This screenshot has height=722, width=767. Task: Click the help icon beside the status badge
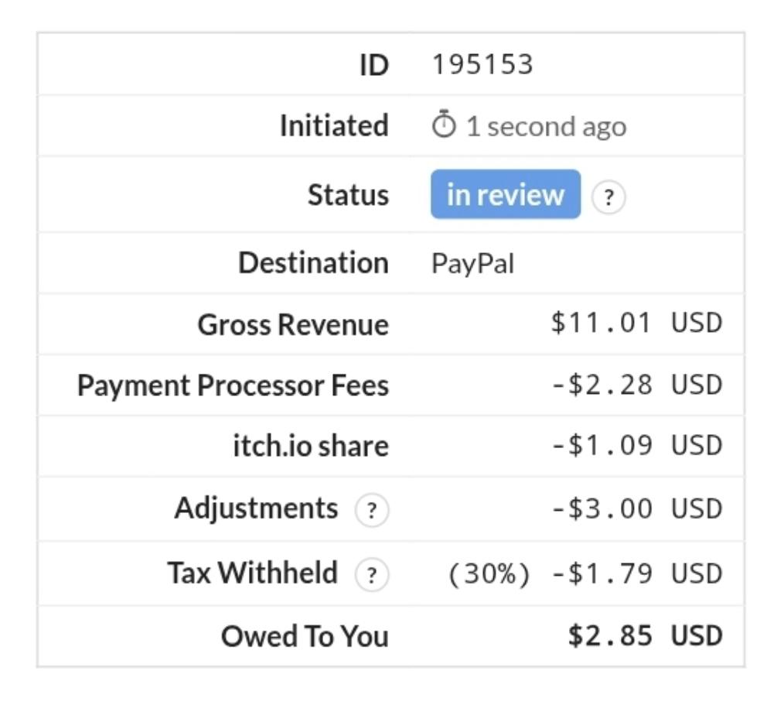[608, 198]
